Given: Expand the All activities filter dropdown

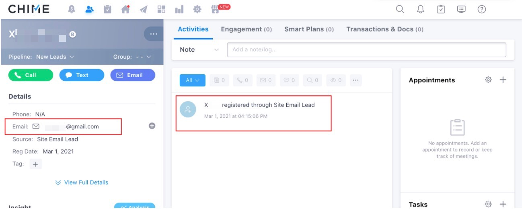Looking at the screenshot, I should (192, 80).
